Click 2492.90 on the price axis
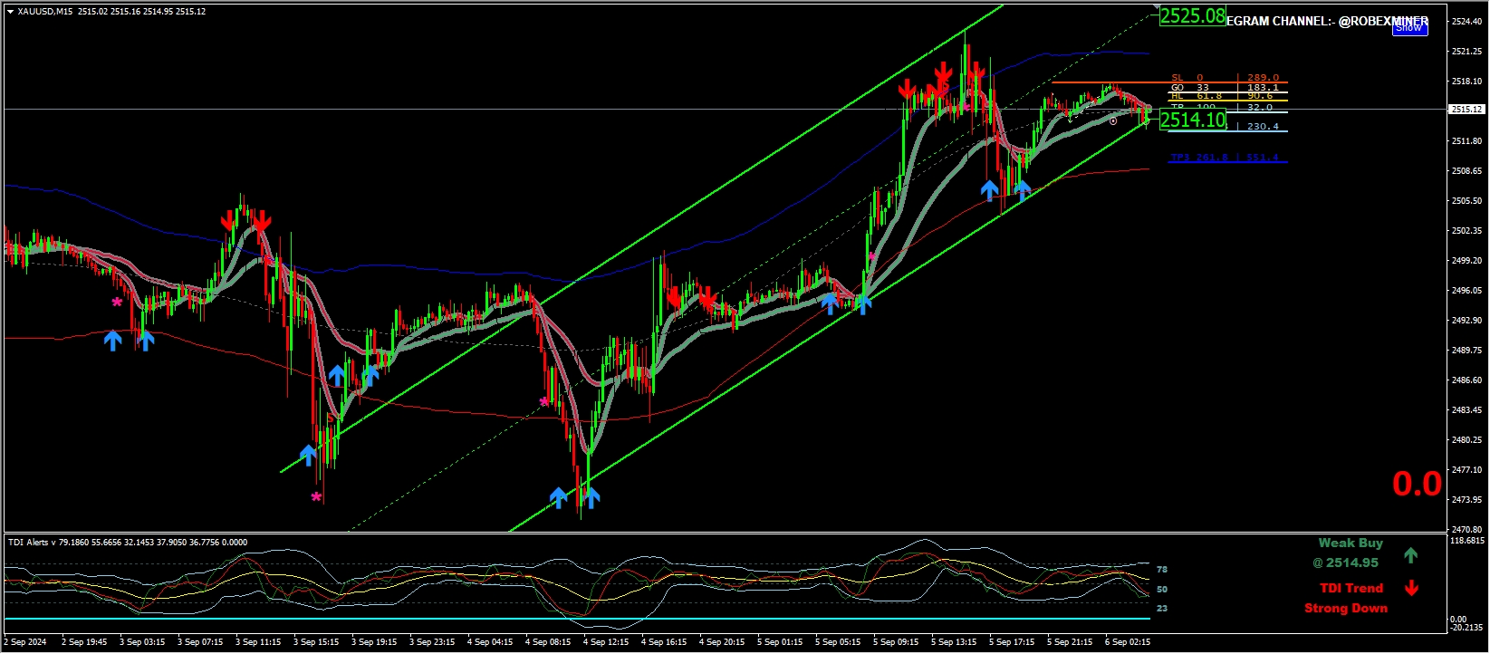This screenshot has height=654, width=1490. pos(1466,321)
